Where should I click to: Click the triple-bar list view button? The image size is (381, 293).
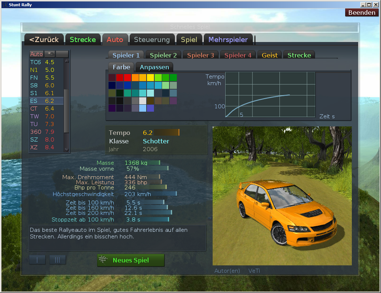point(58,260)
